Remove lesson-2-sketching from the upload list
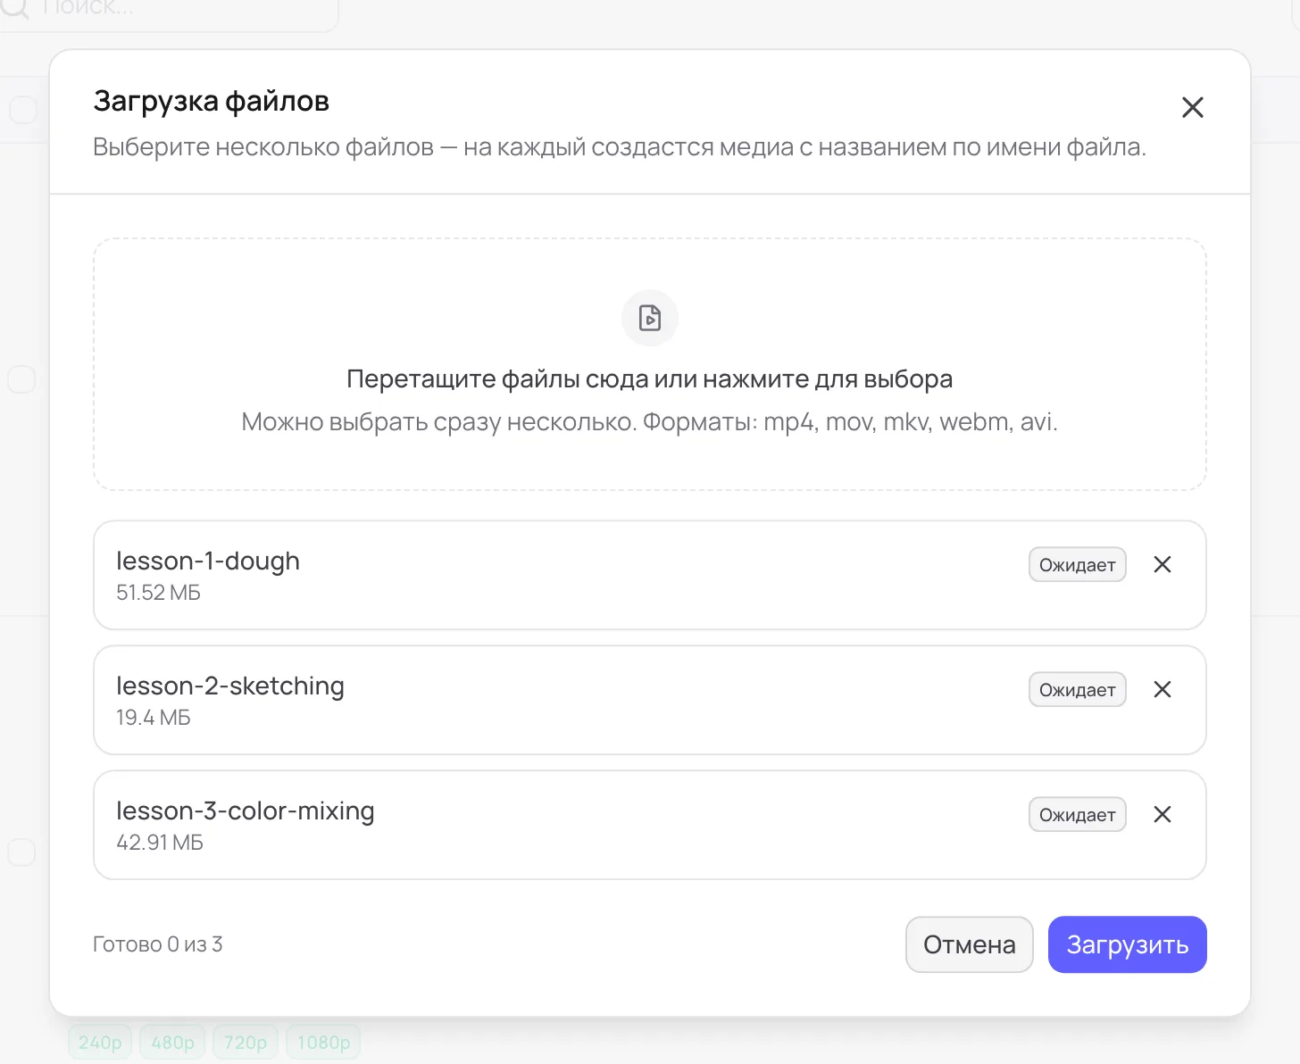Viewport: 1300px width, 1064px height. [1162, 689]
